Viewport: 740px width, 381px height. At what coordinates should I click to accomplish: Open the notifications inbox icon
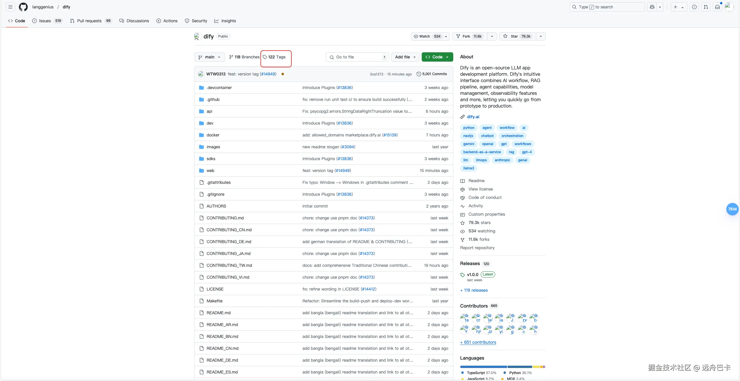(717, 7)
